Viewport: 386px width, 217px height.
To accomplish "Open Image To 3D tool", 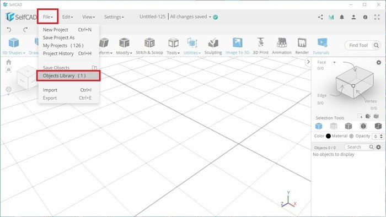I will pyautogui.click(x=237, y=46).
